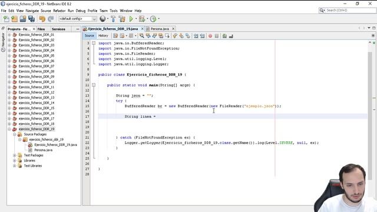Open the dropdown arrow beside Profile Project
This screenshot has height=212, width=377.
pyautogui.click(x=158, y=19)
